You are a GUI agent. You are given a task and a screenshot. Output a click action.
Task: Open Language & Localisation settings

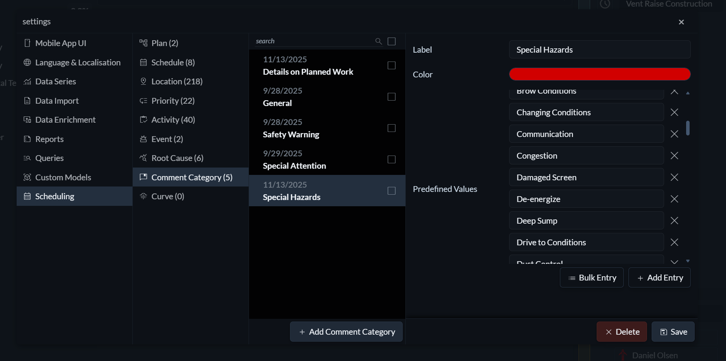click(x=74, y=62)
